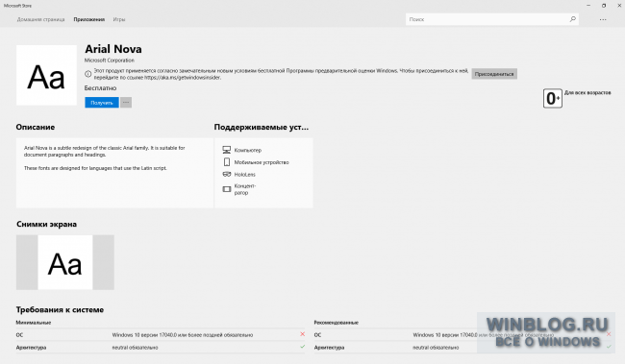The height and width of the screenshot is (364, 625).
Task: Focus the Store search field
Action: (x=492, y=19)
